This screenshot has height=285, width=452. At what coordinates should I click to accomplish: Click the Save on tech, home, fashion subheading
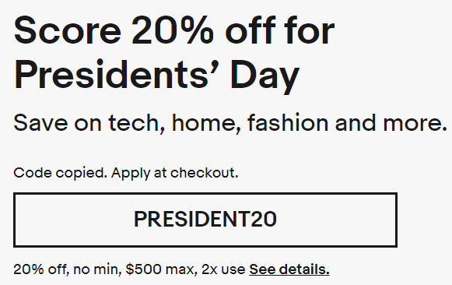click(x=230, y=123)
